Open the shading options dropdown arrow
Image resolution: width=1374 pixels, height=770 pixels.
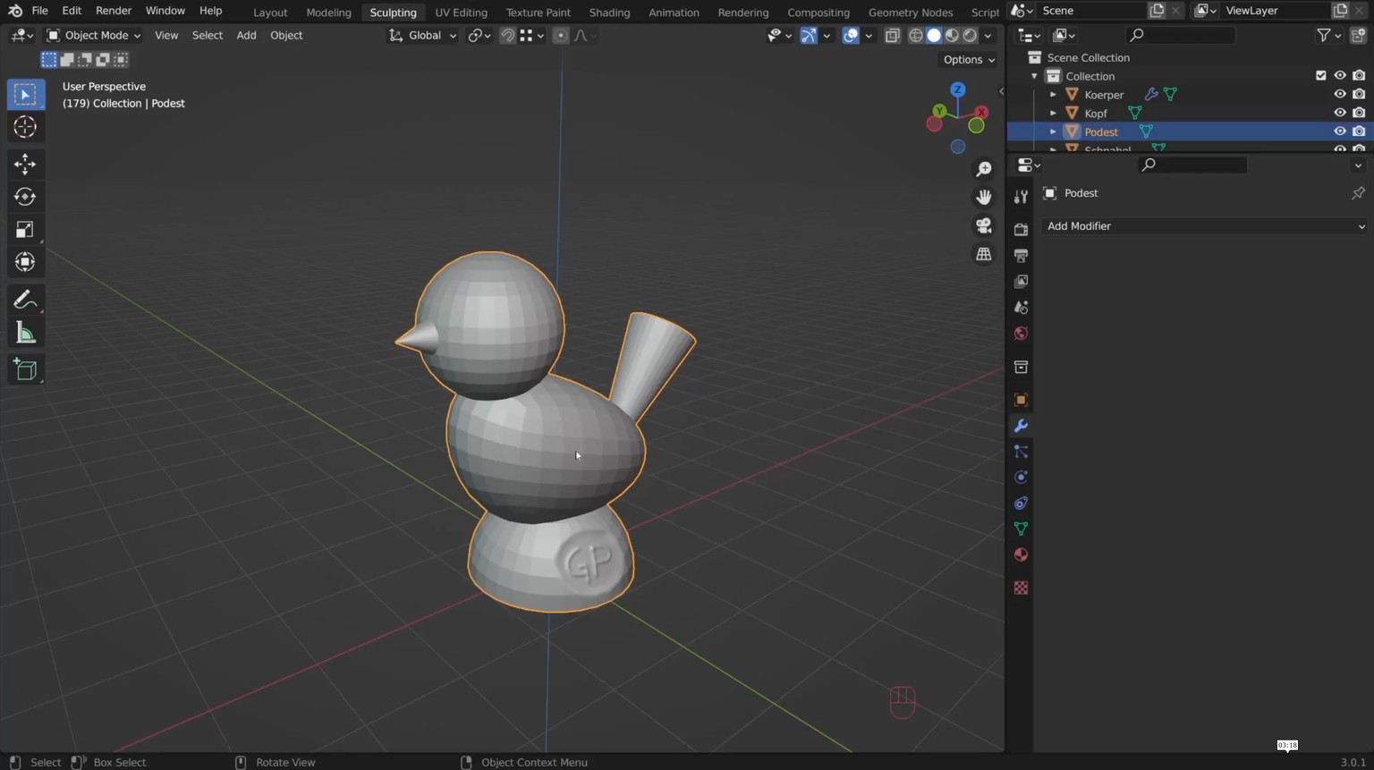[988, 36]
